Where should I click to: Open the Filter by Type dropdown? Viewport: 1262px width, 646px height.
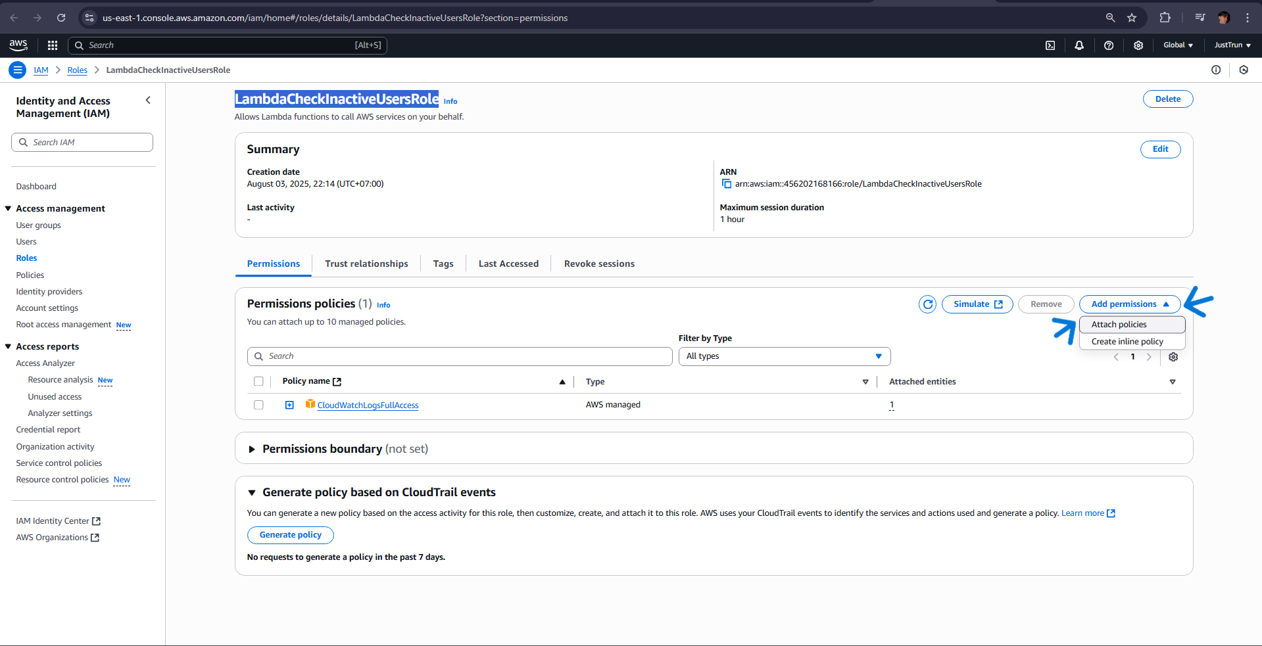[x=785, y=356]
